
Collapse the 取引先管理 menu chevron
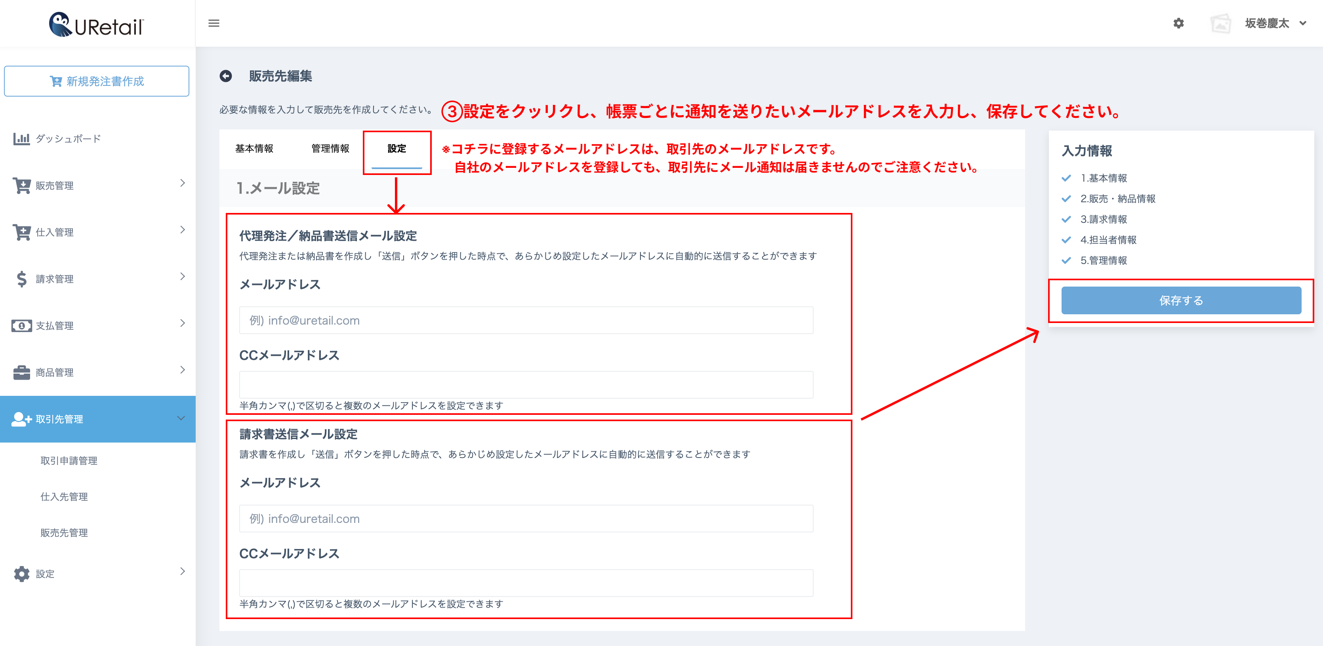(181, 418)
